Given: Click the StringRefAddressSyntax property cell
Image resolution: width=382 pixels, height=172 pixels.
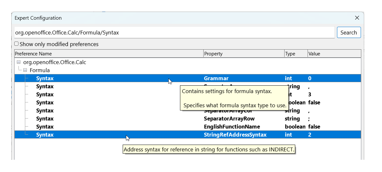Looking at the screenshot, I should tap(235, 135).
